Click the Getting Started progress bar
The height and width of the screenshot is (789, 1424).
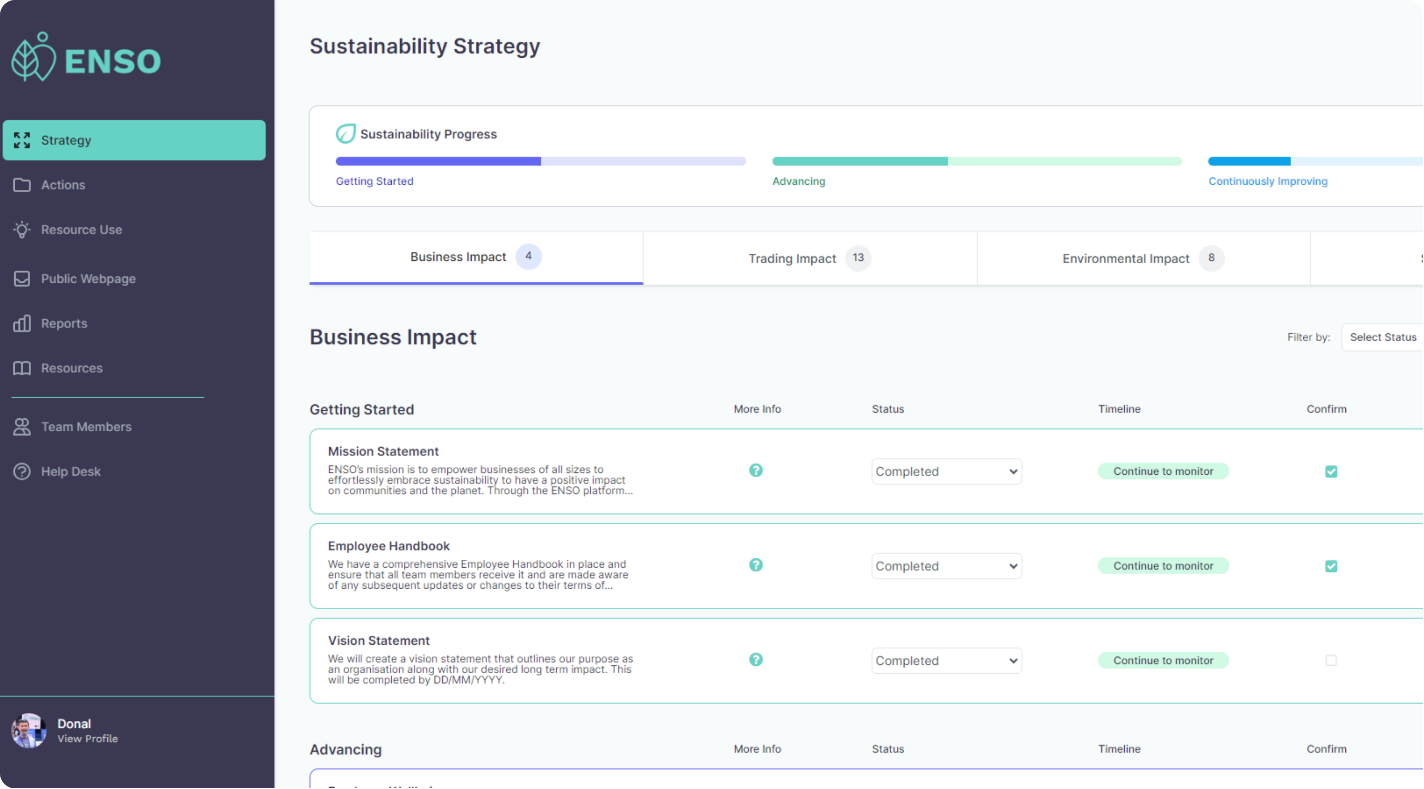[x=541, y=162]
